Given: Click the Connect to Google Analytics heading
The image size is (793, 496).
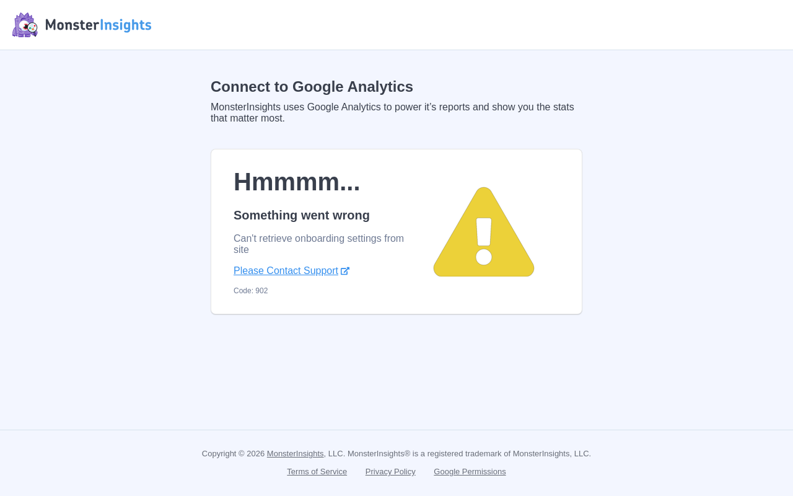Looking at the screenshot, I should click(312, 87).
